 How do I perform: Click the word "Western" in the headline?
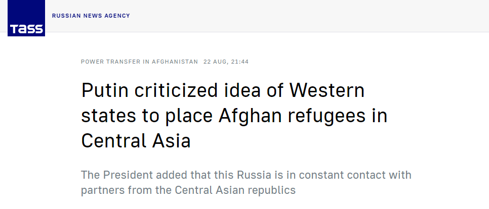click(x=327, y=90)
